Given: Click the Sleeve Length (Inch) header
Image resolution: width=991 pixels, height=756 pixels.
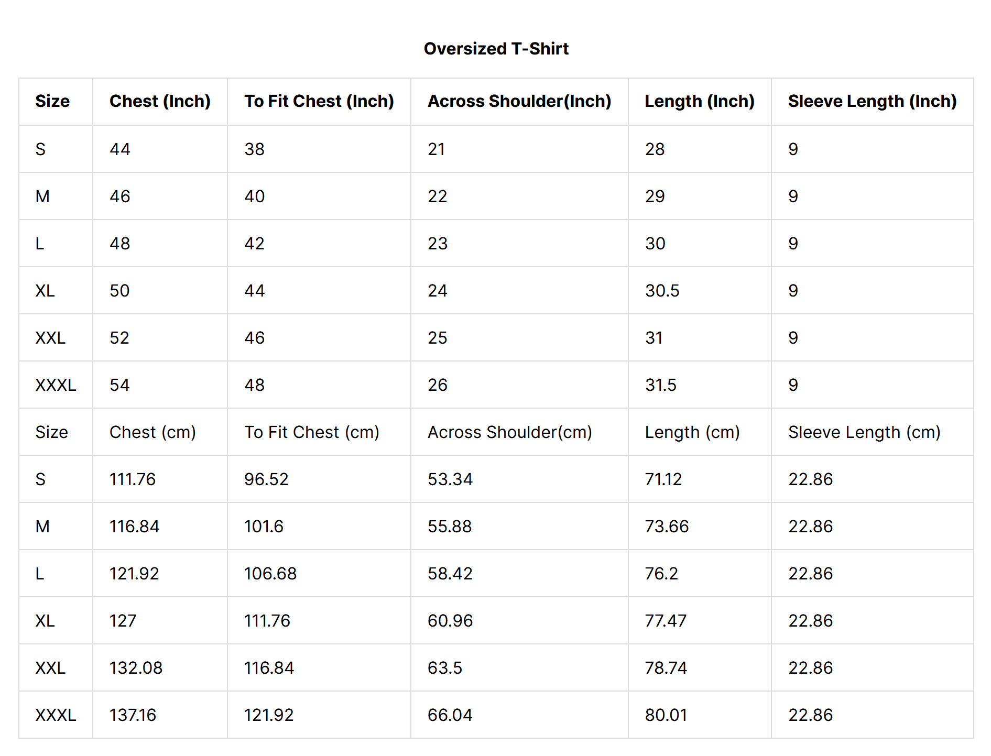Looking at the screenshot, I should pyautogui.click(x=872, y=101).
